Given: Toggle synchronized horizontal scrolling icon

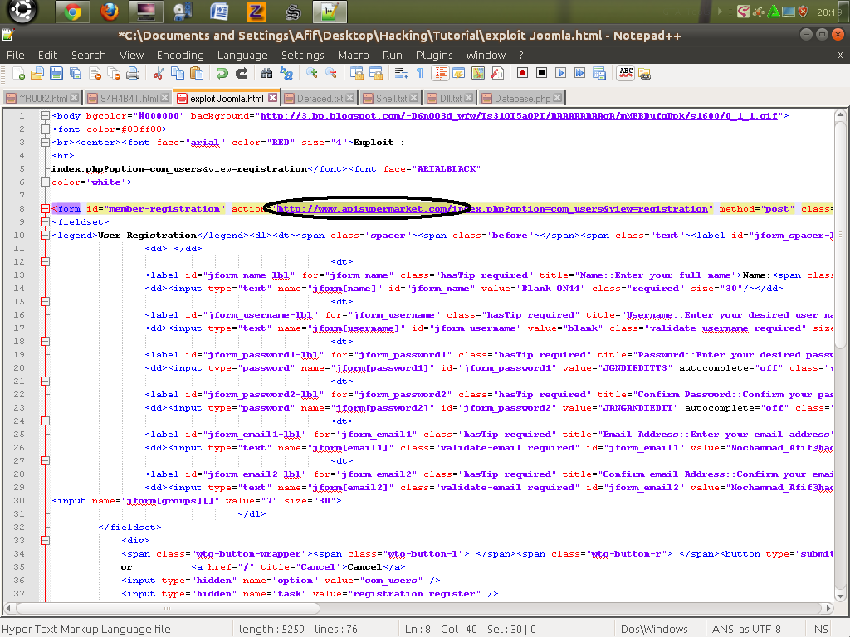Looking at the screenshot, I should click(376, 74).
